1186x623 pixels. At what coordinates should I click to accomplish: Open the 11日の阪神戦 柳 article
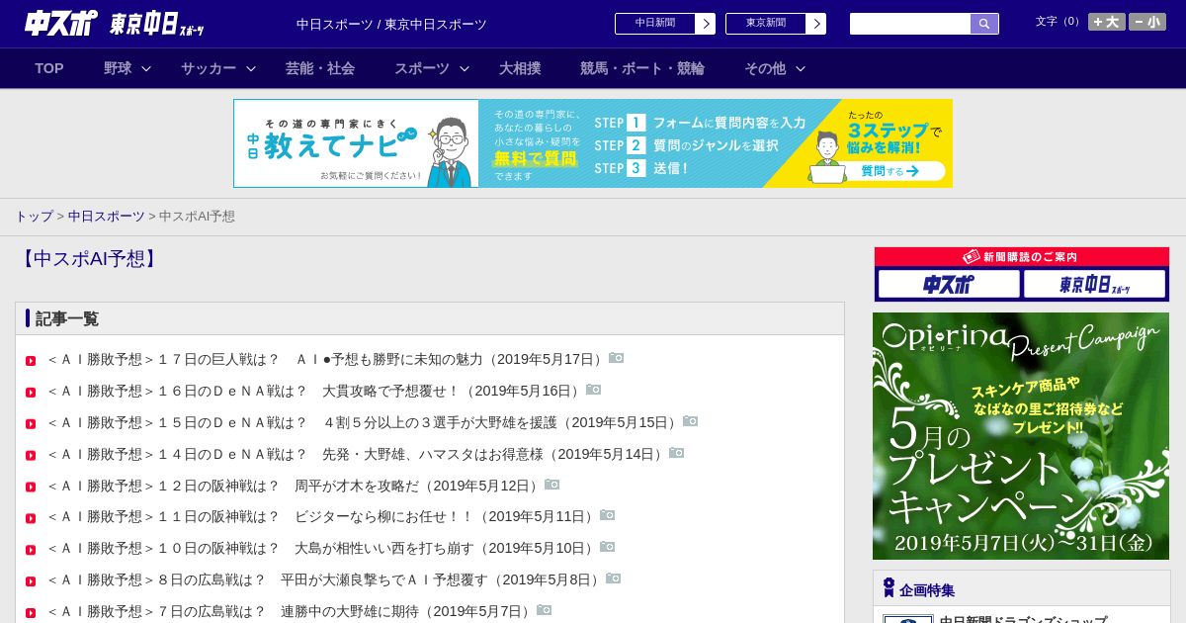321,516
